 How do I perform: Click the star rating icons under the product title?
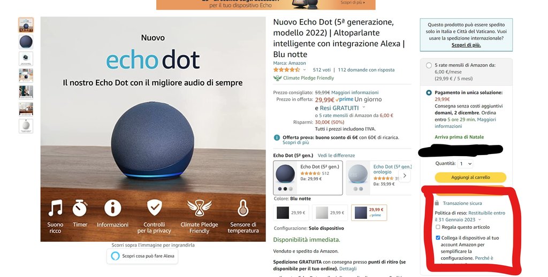point(287,70)
